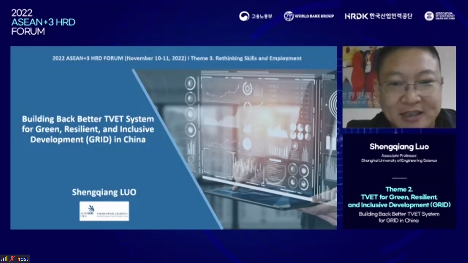
Task: Click the ASEAN circular emblem logo
Action: [x=430, y=16]
